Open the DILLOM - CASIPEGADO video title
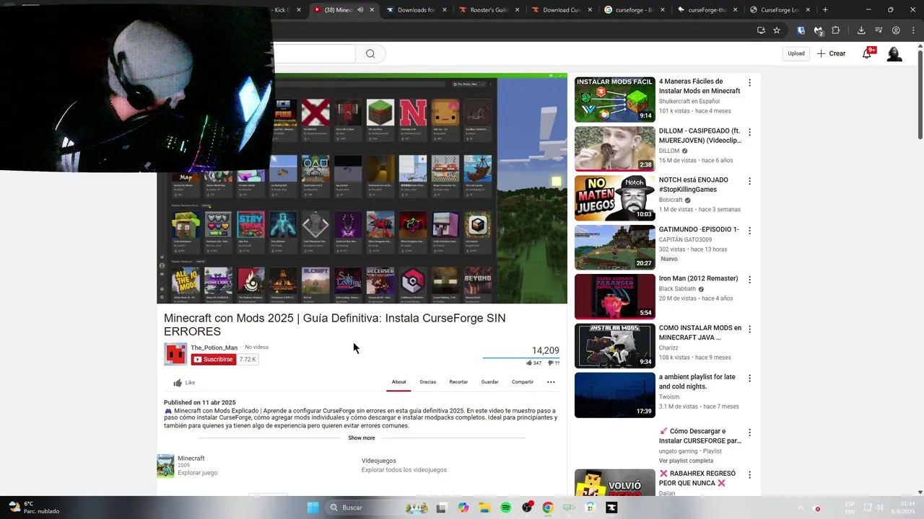This screenshot has width=924, height=519. [699, 136]
